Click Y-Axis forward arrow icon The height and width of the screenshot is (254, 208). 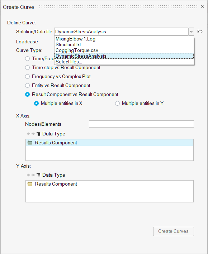(x=33, y=175)
